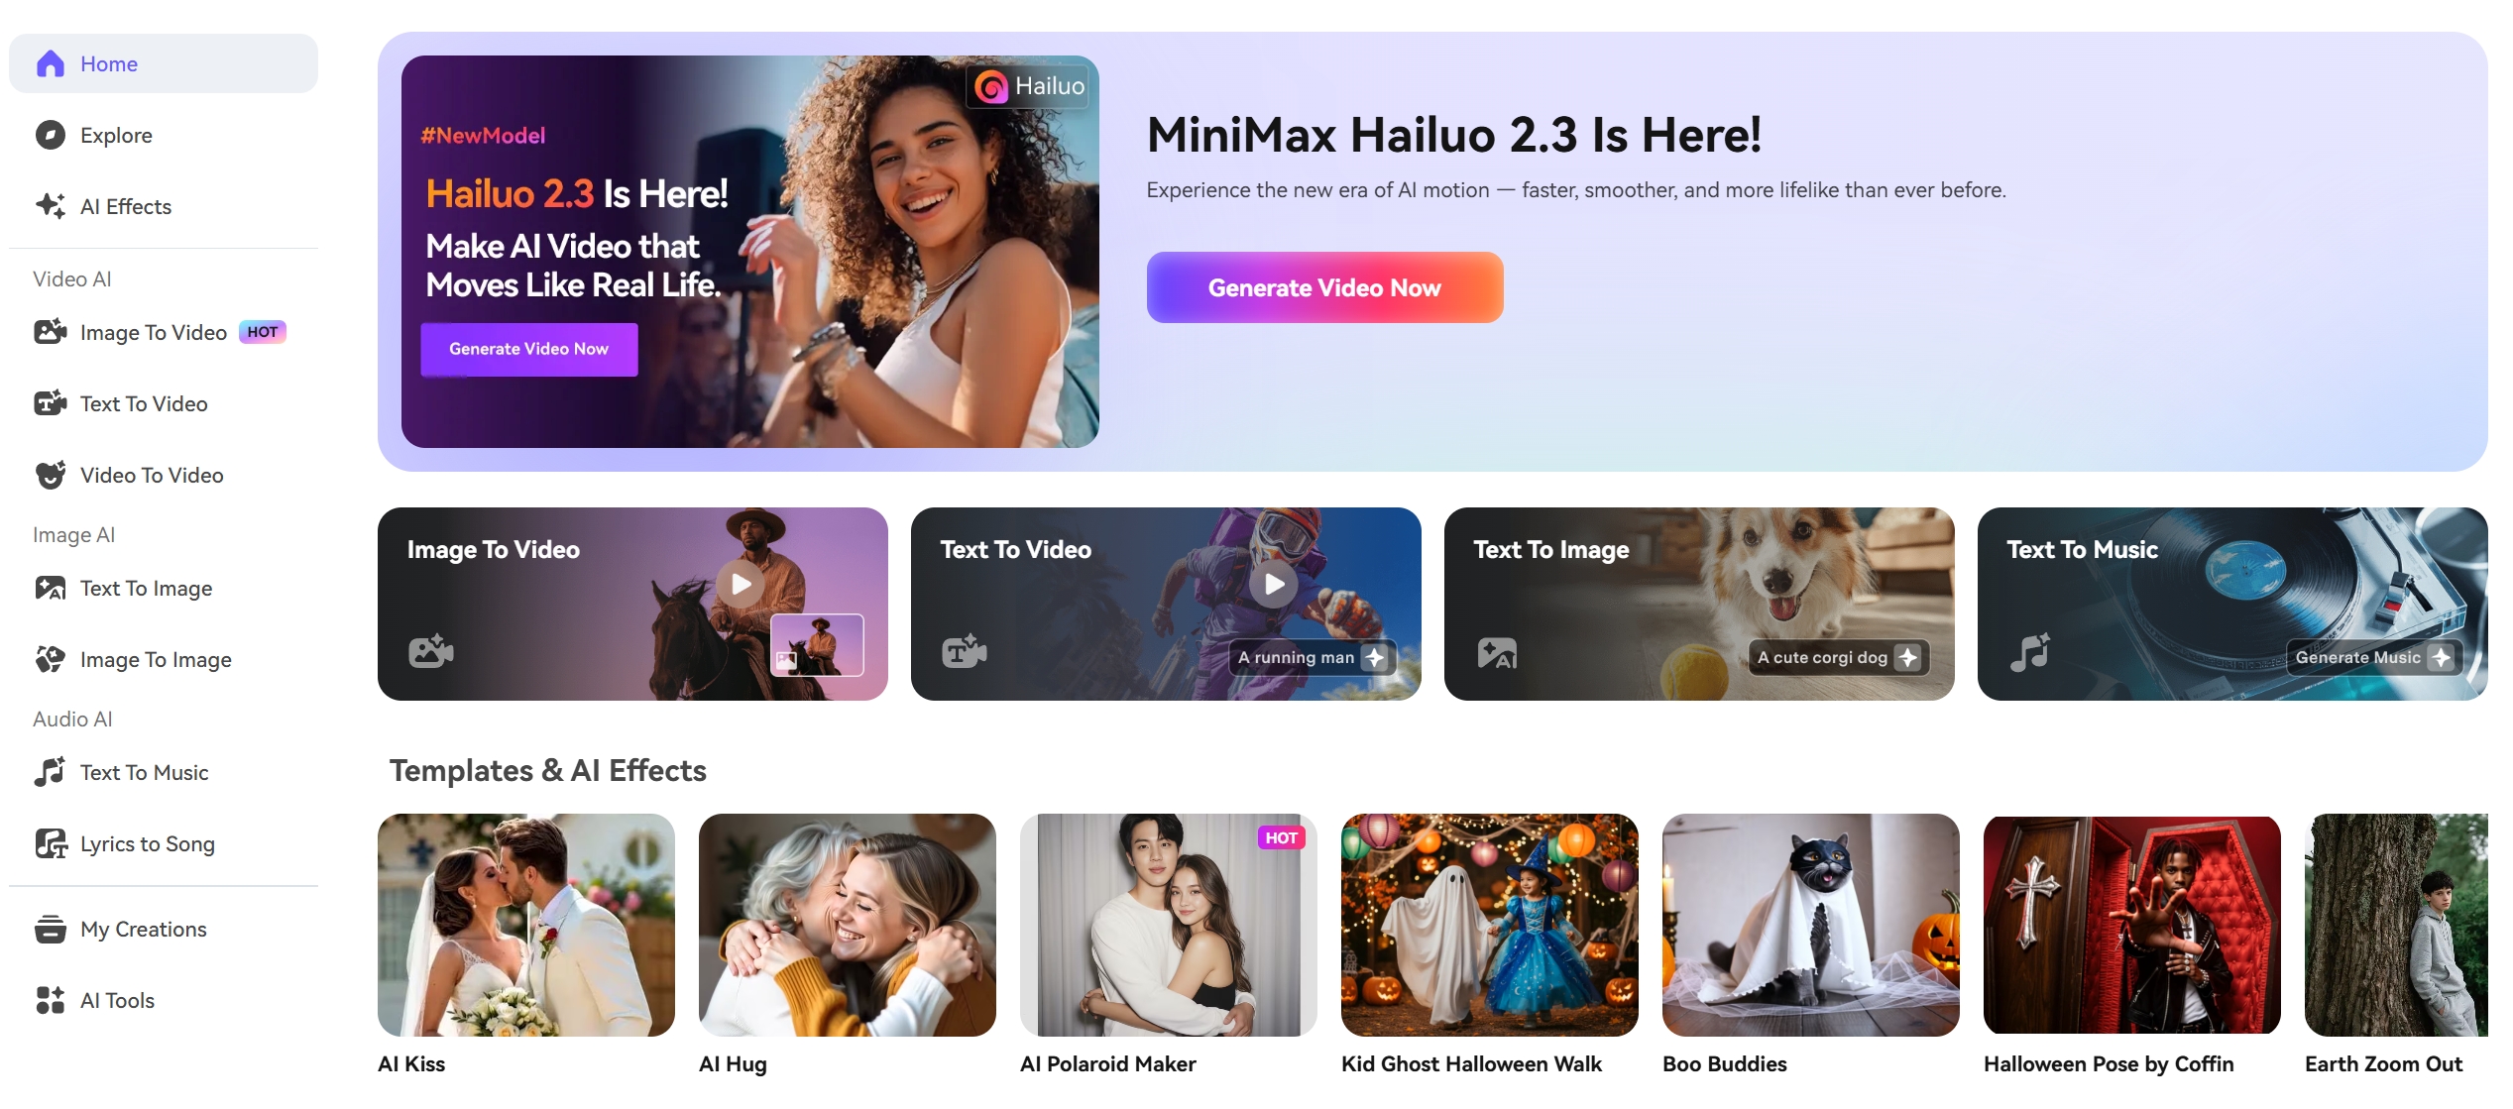
Task: Click sparkle icon next to 'A running man'
Action: tap(1375, 657)
